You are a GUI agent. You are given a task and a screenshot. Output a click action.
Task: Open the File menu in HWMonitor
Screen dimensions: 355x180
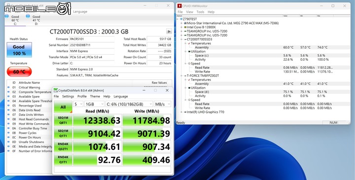pos(180,12)
